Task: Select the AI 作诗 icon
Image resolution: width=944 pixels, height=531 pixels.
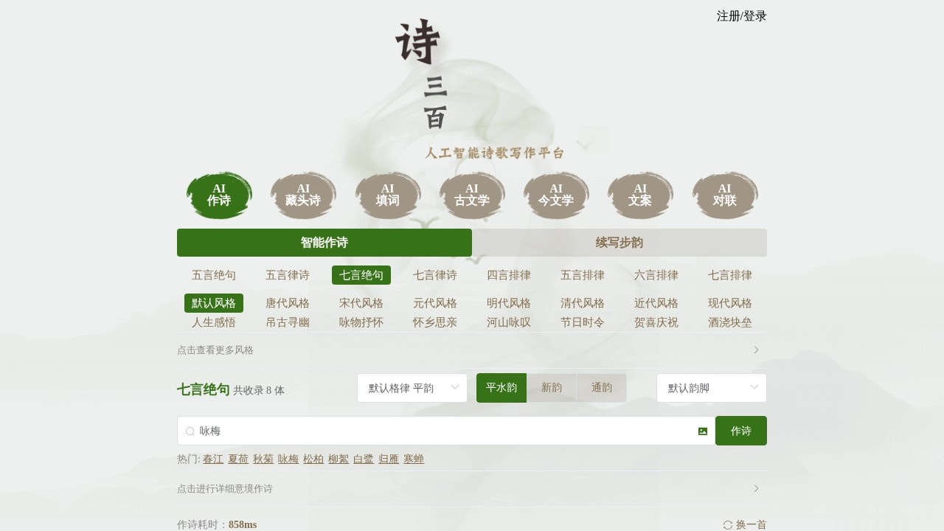Action: 219,195
